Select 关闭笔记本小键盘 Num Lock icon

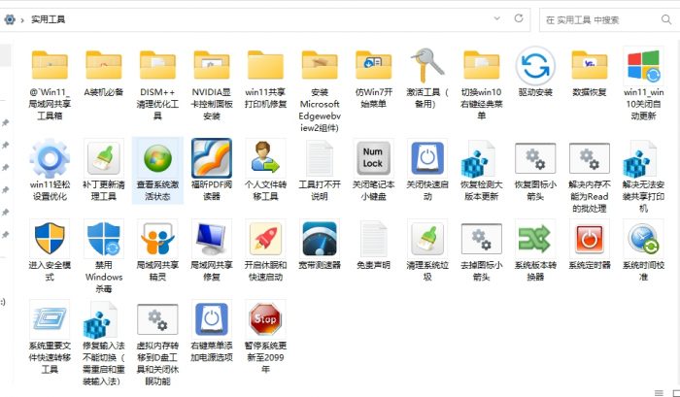pos(373,158)
